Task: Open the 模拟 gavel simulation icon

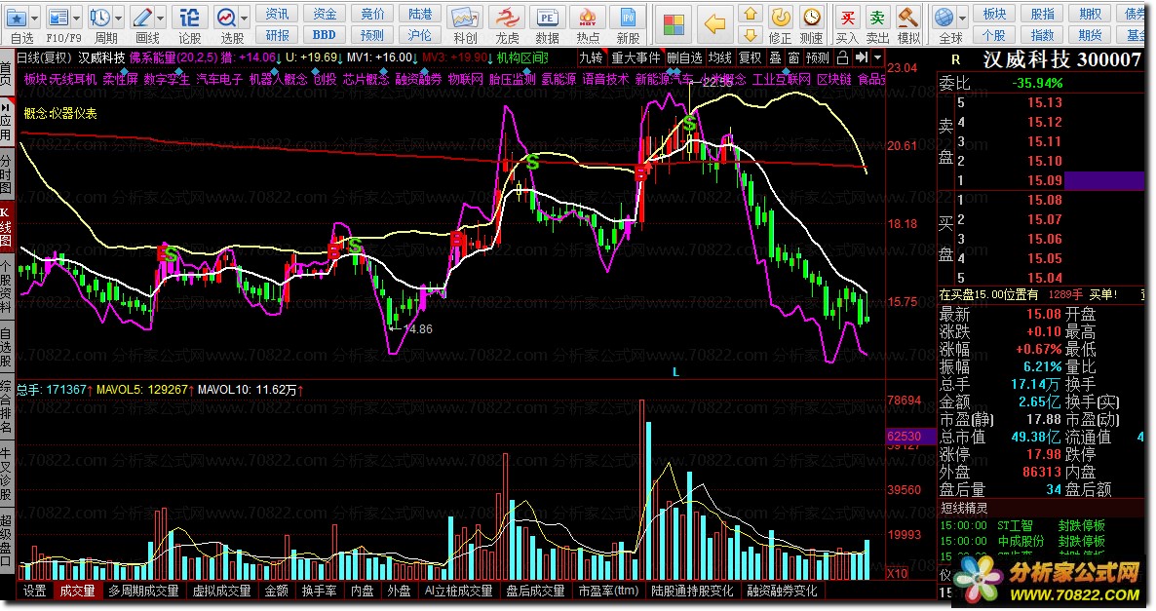Action: (908, 18)
